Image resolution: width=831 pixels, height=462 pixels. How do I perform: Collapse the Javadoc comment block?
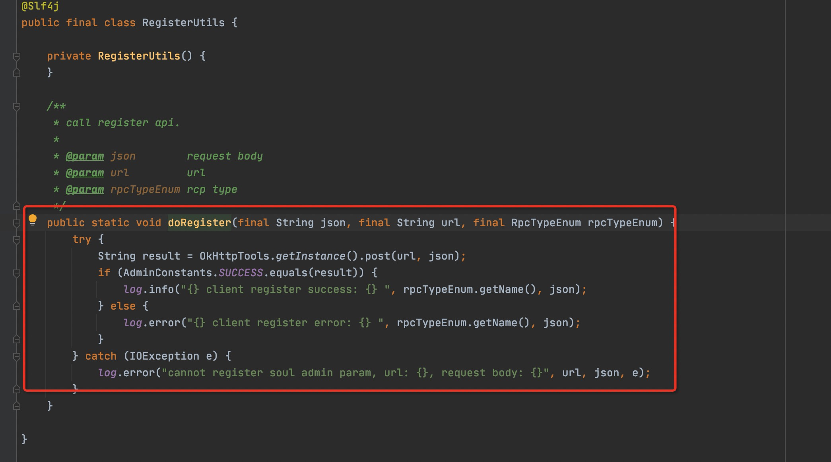coord(17,106)
